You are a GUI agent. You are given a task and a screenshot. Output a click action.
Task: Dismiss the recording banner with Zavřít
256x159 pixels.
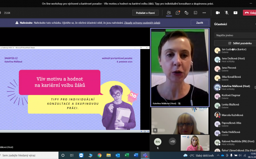[200, 23]
